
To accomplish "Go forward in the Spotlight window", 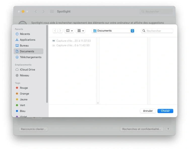I will click(43, 11).
